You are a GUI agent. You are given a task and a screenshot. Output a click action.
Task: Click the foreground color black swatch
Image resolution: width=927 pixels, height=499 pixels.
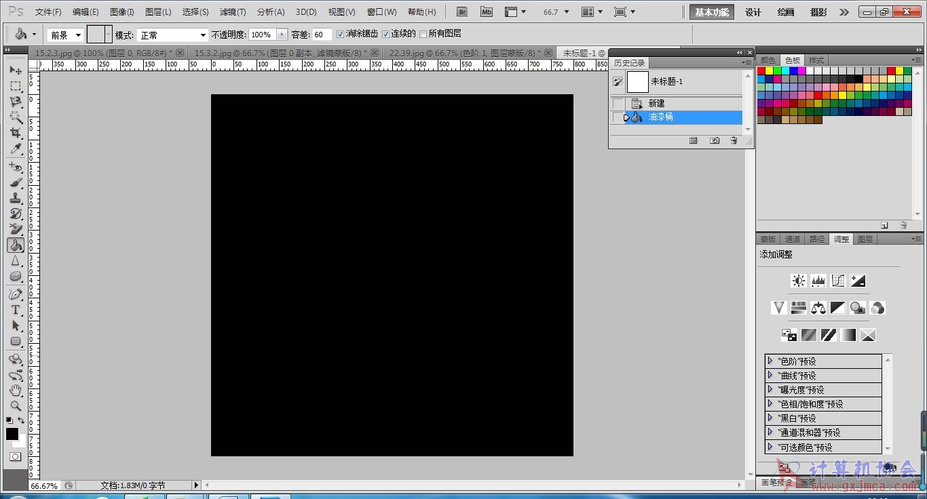[12, 434]
